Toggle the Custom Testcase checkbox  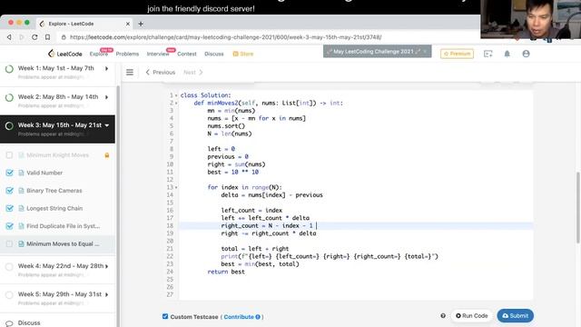pyautogui.click(x=165, y=316)
